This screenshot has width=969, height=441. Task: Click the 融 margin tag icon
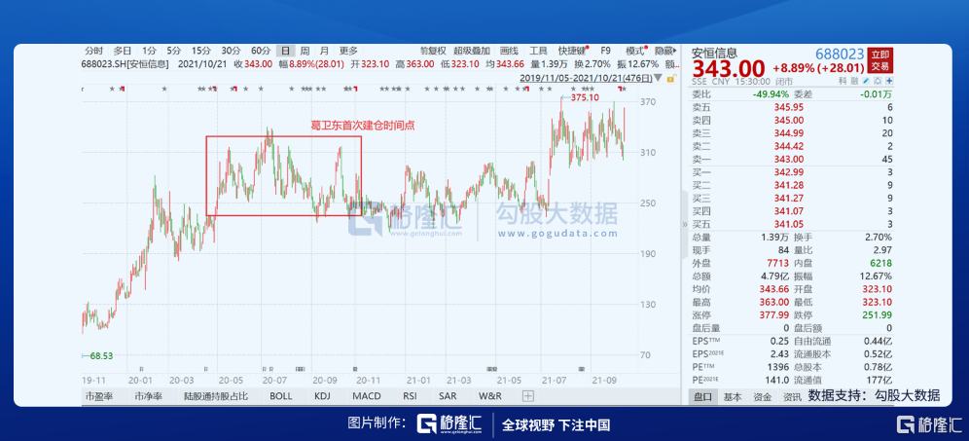855,81
